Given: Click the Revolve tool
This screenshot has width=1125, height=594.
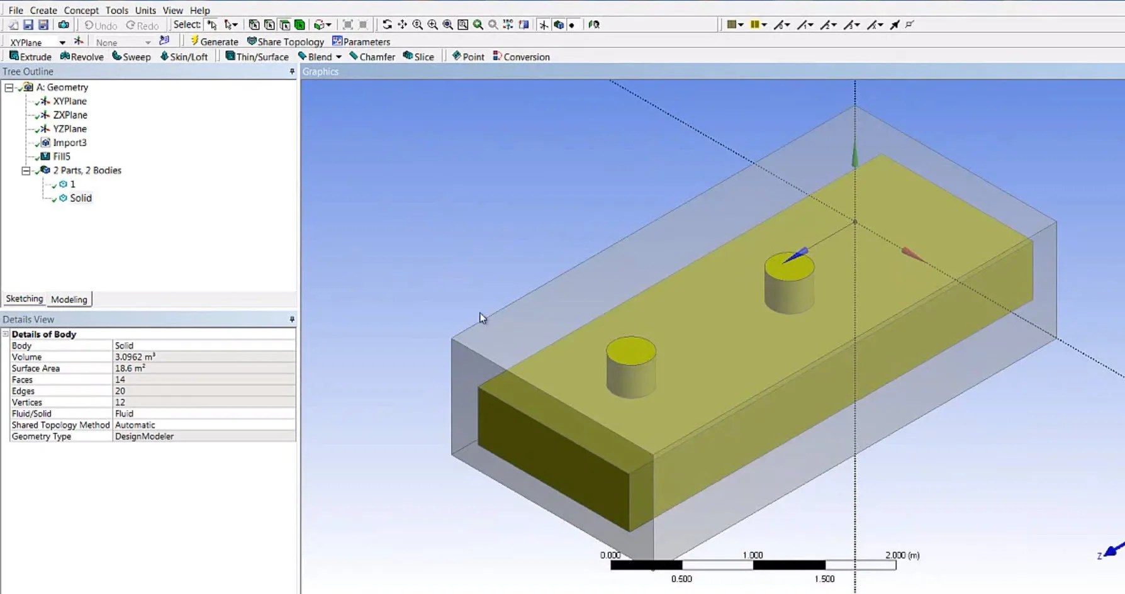Looking at the screenshot, I should point(82,57).
